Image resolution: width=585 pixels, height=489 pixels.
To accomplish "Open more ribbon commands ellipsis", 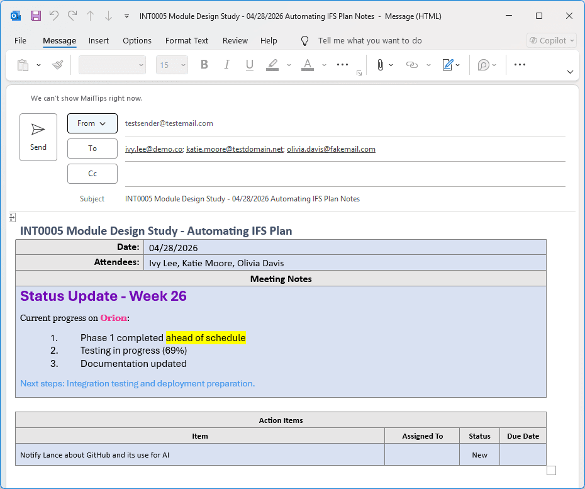I will tap(520, 65).
